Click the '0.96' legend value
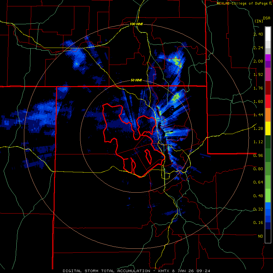This screenshot has width=273, height=273. coord(258,156)
